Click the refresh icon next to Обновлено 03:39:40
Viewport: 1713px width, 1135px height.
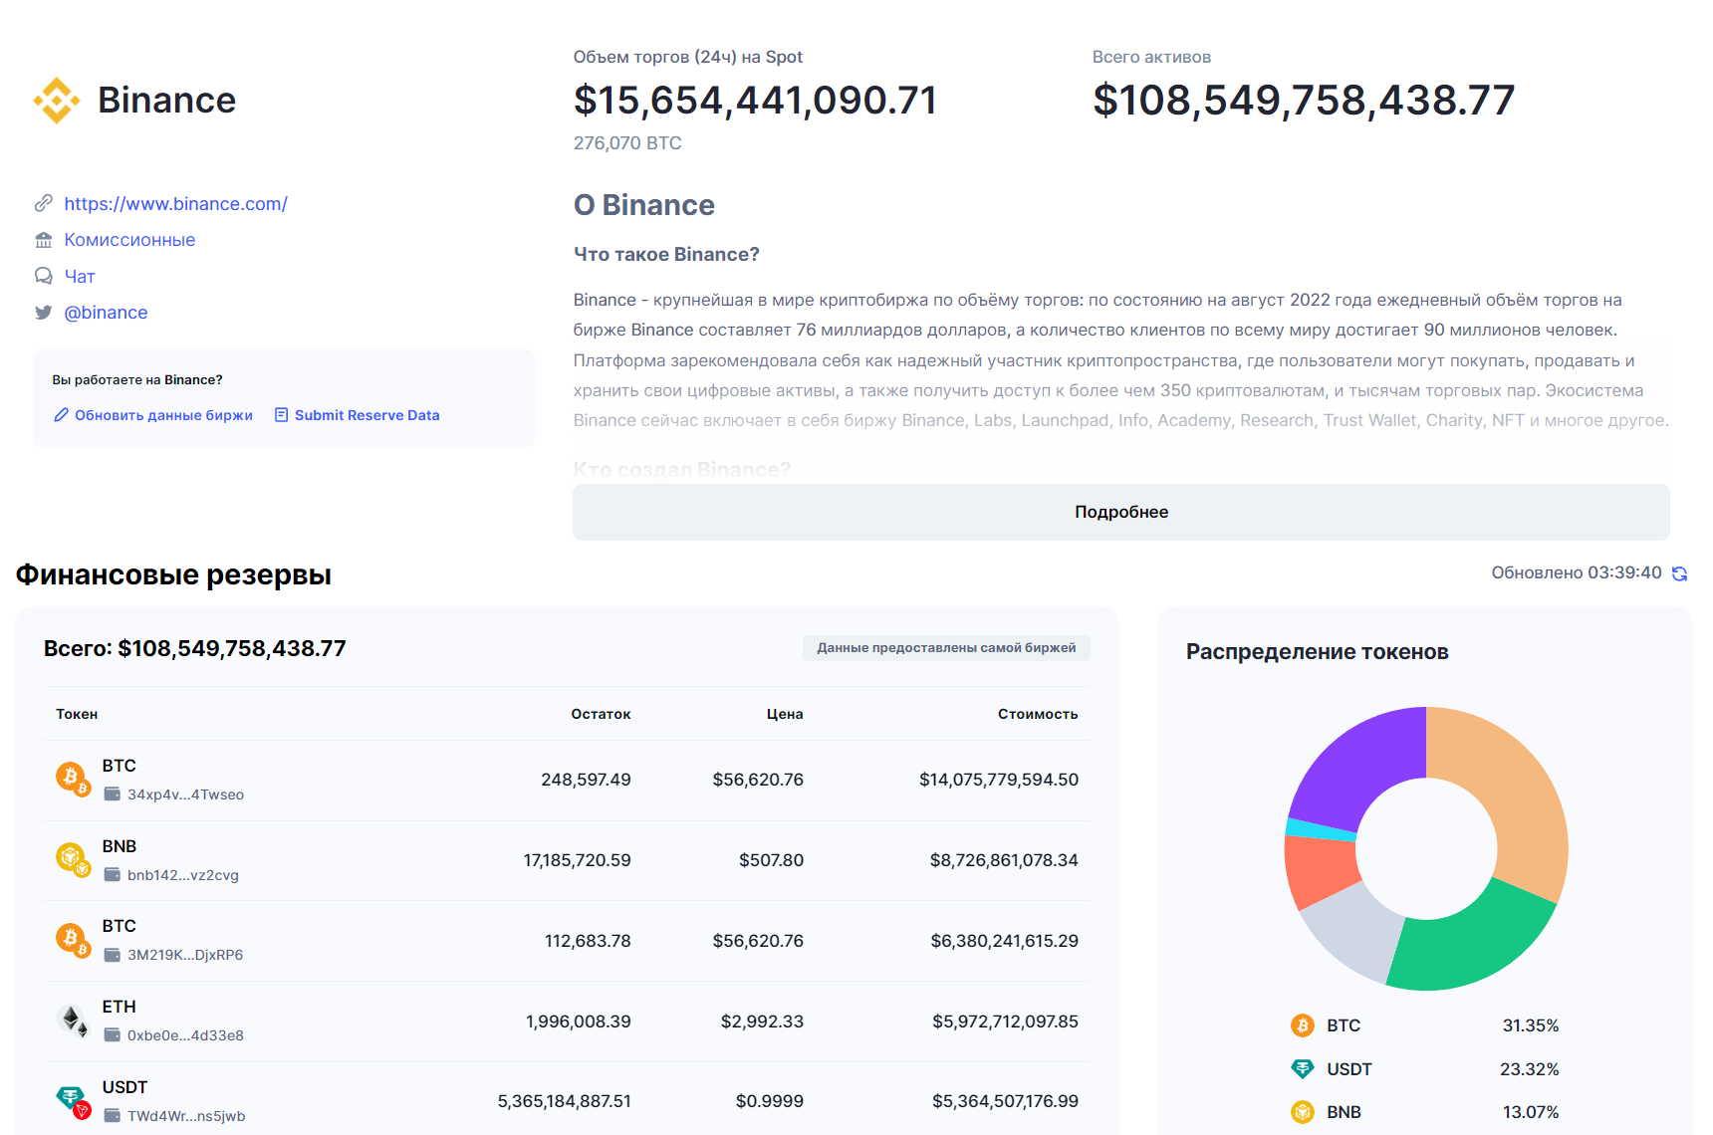tap(1681, 573)
